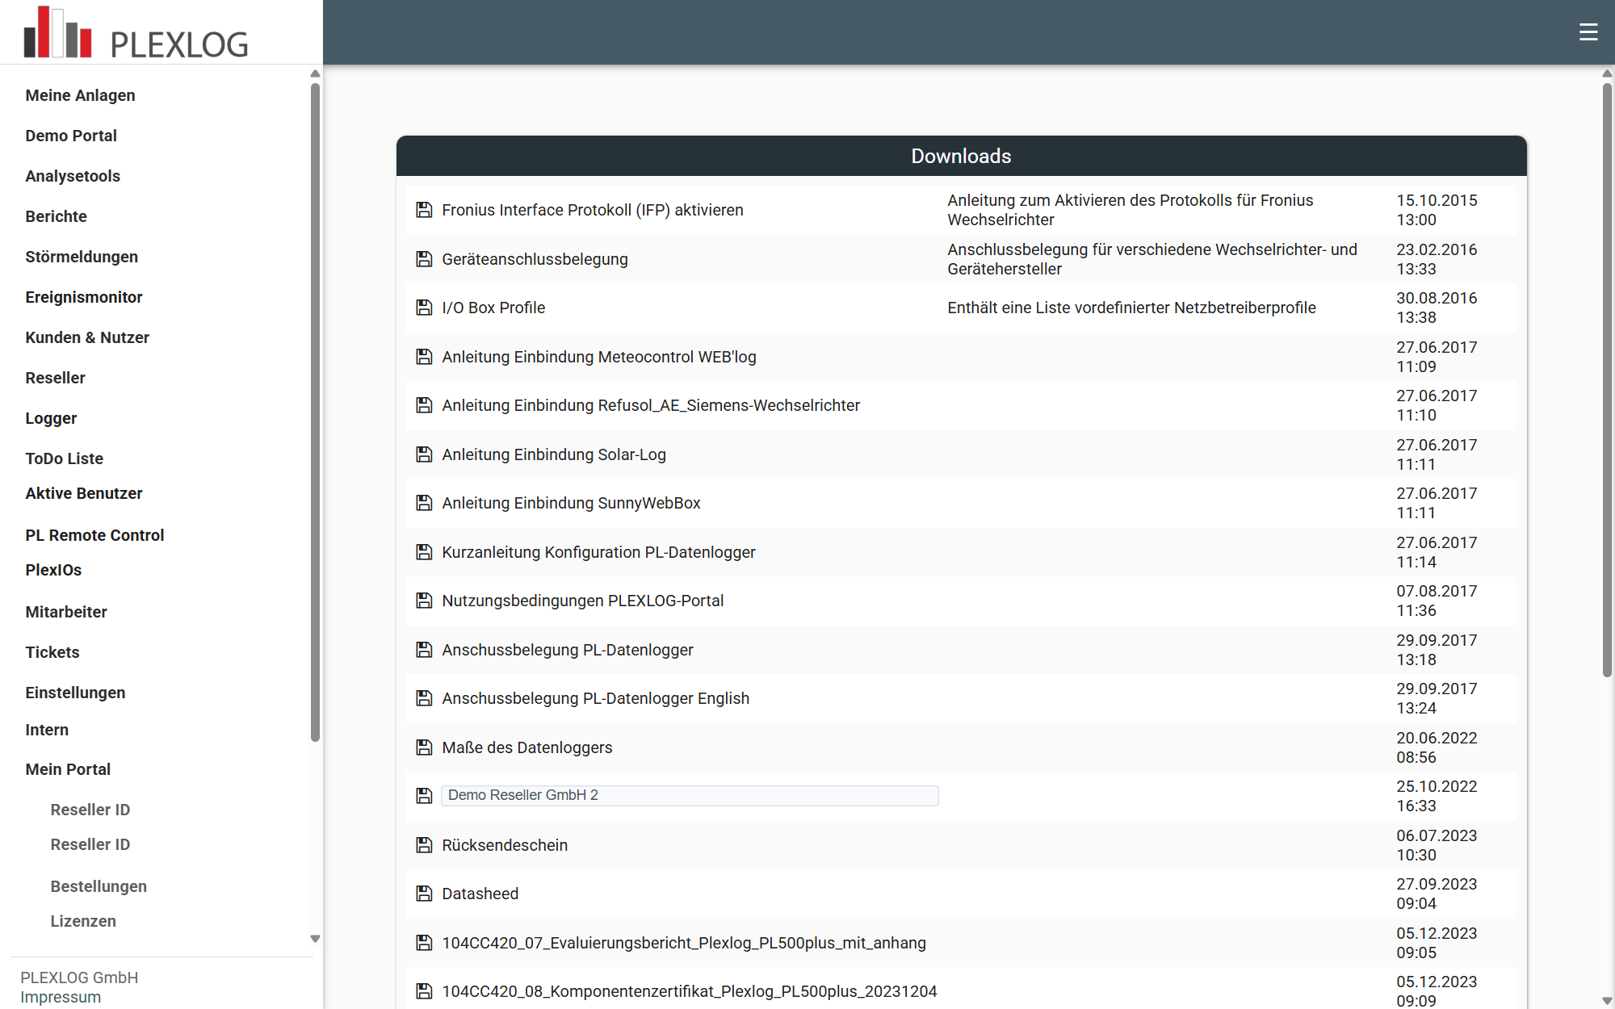Open Maße des Datenloggers download
This screenshot has width=1615, height=1009.
tap(527, 747)
